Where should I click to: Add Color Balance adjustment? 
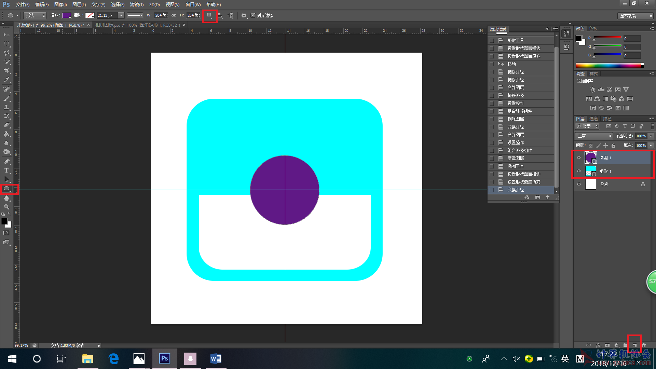tap(597, 99)
